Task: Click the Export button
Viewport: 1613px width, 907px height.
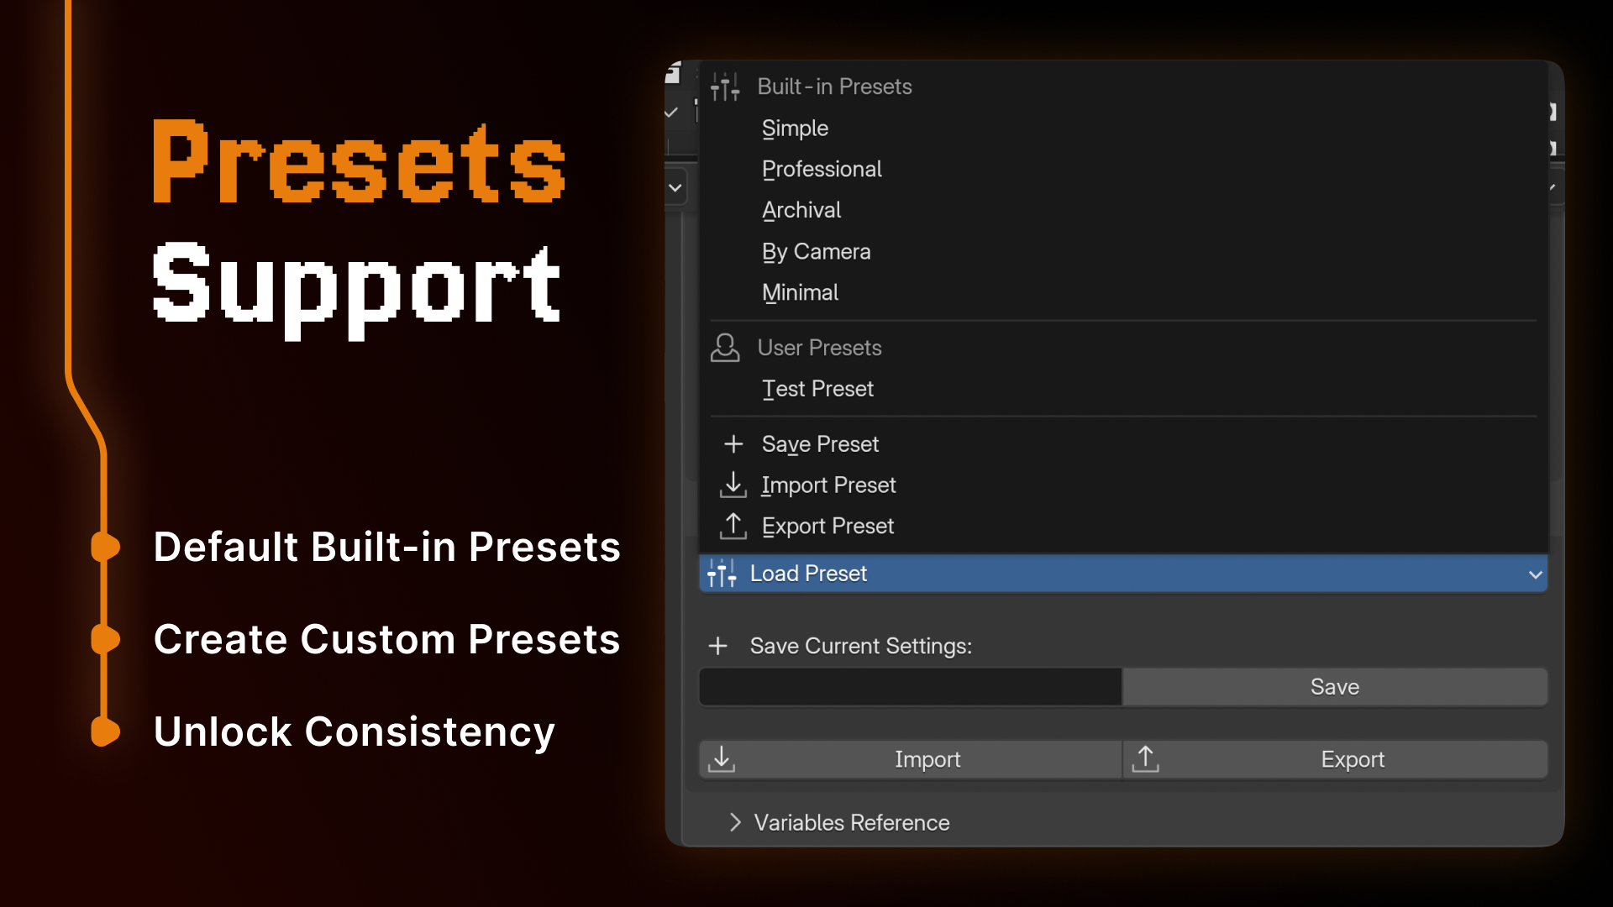Action: [1353, 758]
